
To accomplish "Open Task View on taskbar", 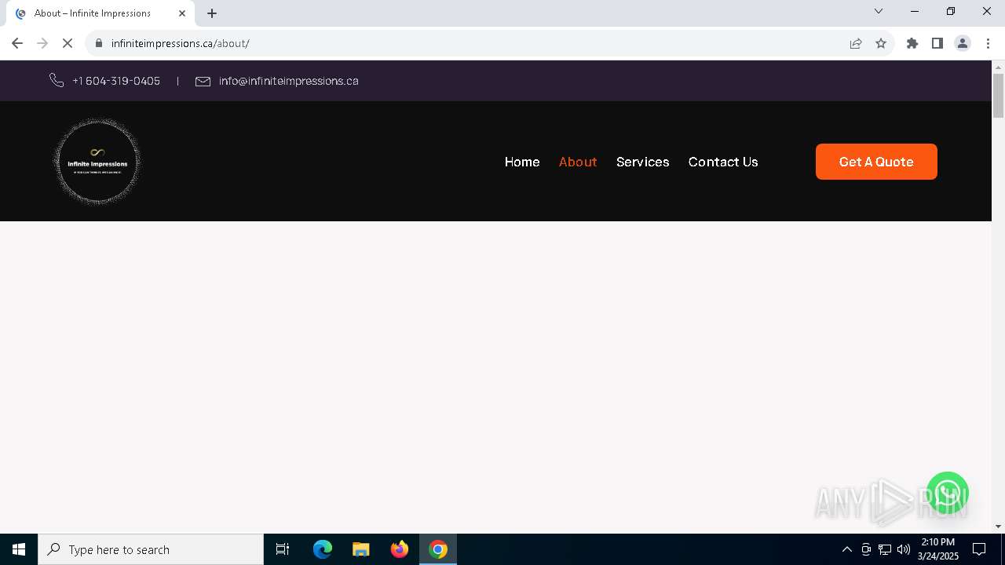I will pos(283,549).
